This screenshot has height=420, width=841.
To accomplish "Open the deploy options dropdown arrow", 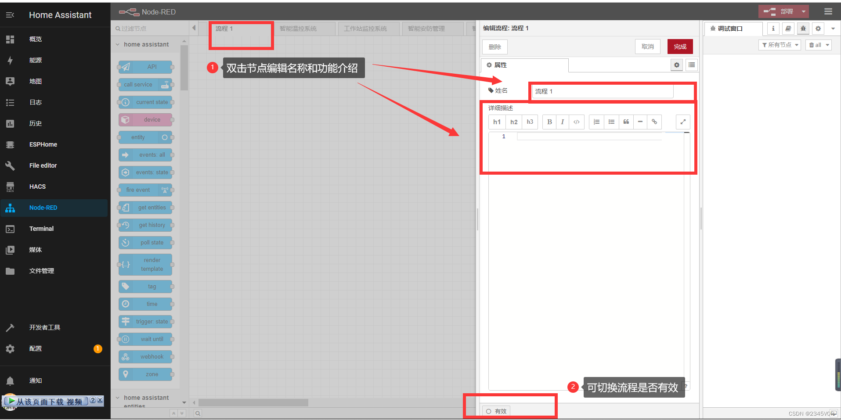I will click(x=804, y=12).
